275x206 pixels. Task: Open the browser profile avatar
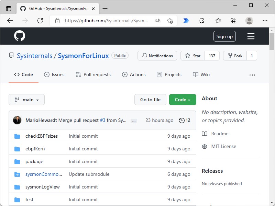(x=249, y=21)
